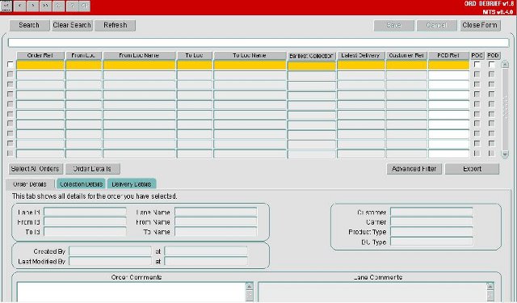Screen dimensions: 517x303
Task: Click the POD checkbox column header
Action: (x=493, y=56)
